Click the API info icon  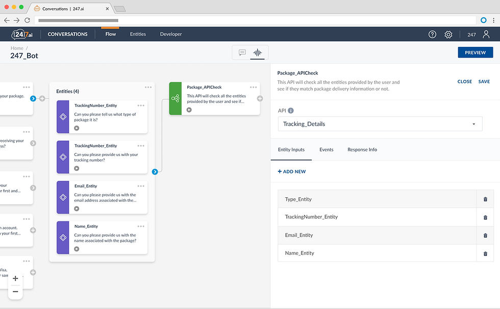[291, 111]
